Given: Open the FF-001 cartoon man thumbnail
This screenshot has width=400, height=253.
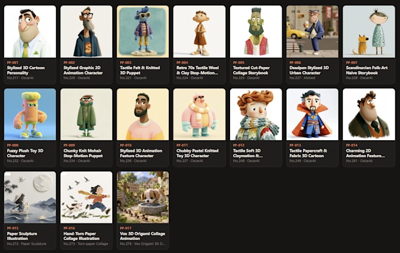Looking at the screenshot, I should coord(30,32).
